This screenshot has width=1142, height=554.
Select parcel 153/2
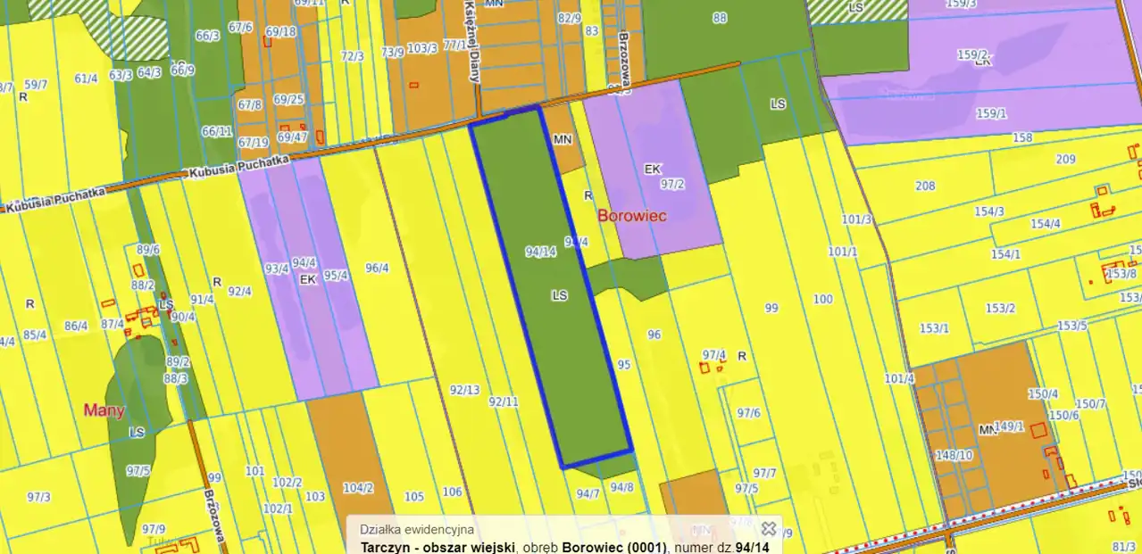click(1000, 309)
